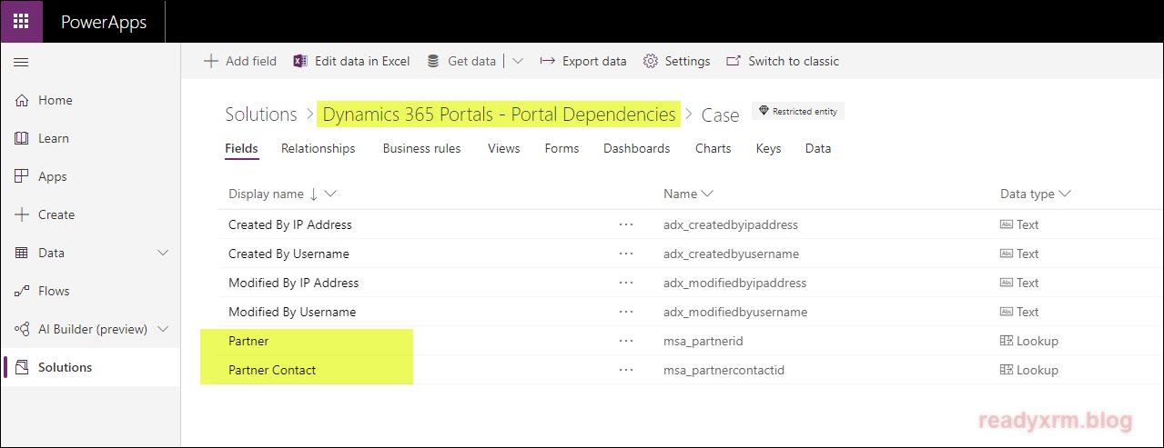Click the Home icon in sidebar
The image size is (1164, 448).
click(x=22, y=101)
